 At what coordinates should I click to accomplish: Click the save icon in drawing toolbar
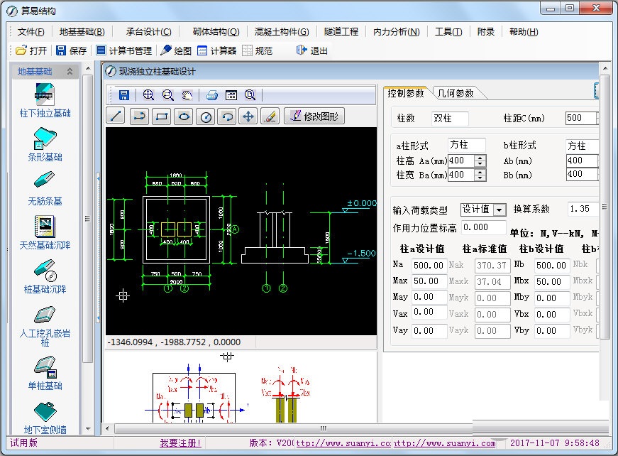click(x=124, y=95)
